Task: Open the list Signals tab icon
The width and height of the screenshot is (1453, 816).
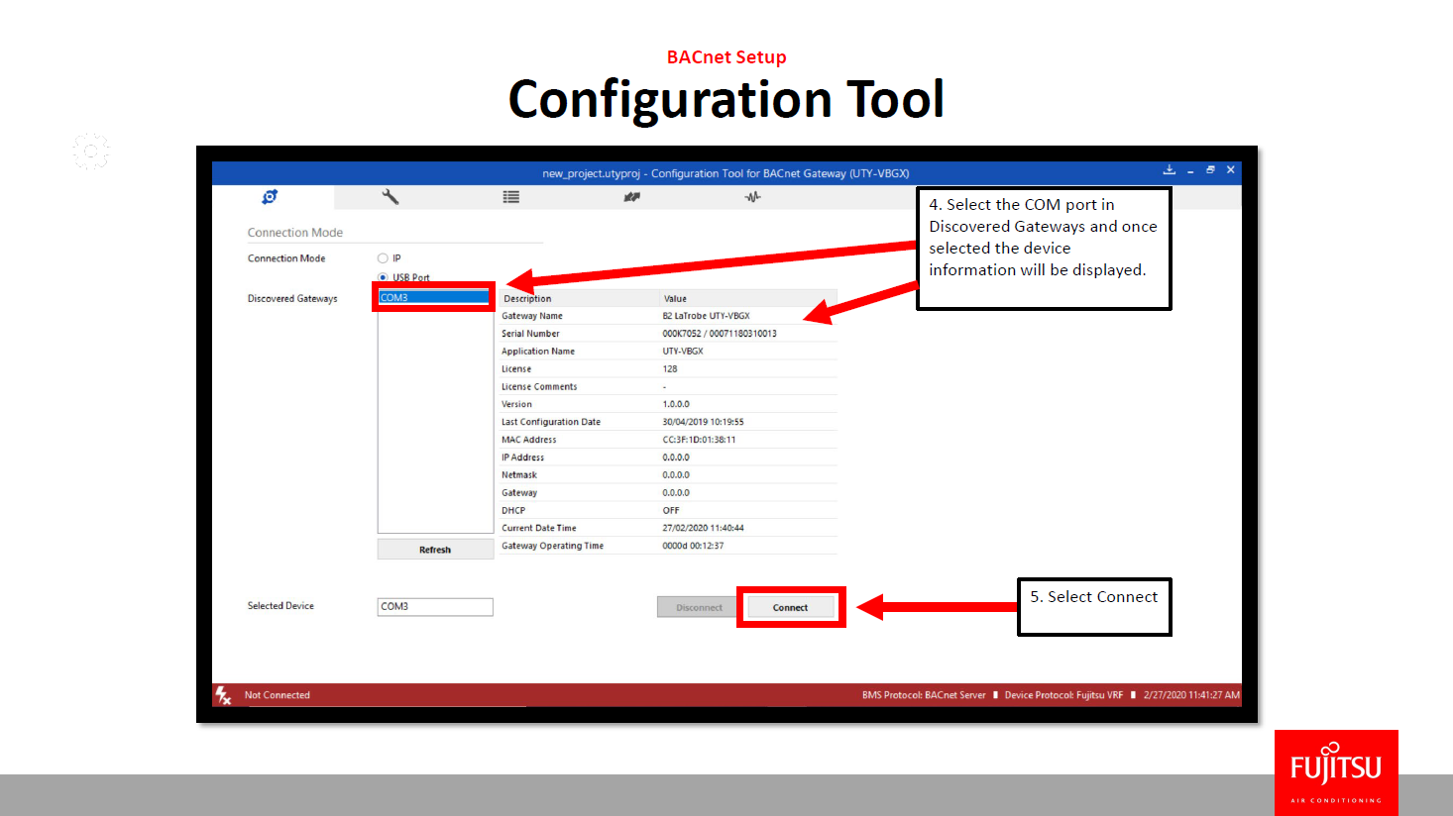Action: [511, 197]
